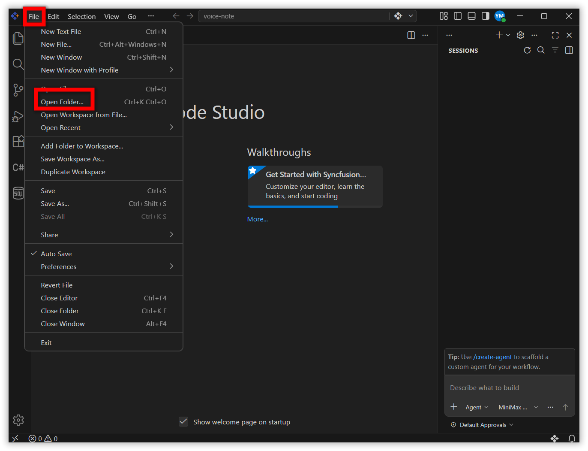Click the More... walkthroughs link
Image resolution: width=588 pixels, height=451 pixels.
click(257, 219)
